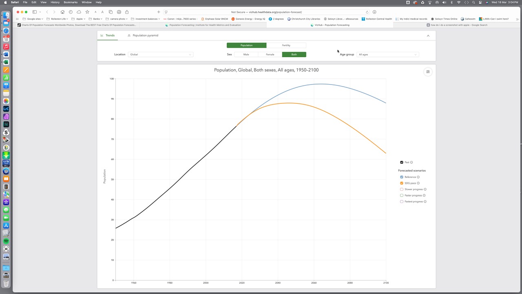
Task: Open new tab with plus icon
Action: (159, 12)
